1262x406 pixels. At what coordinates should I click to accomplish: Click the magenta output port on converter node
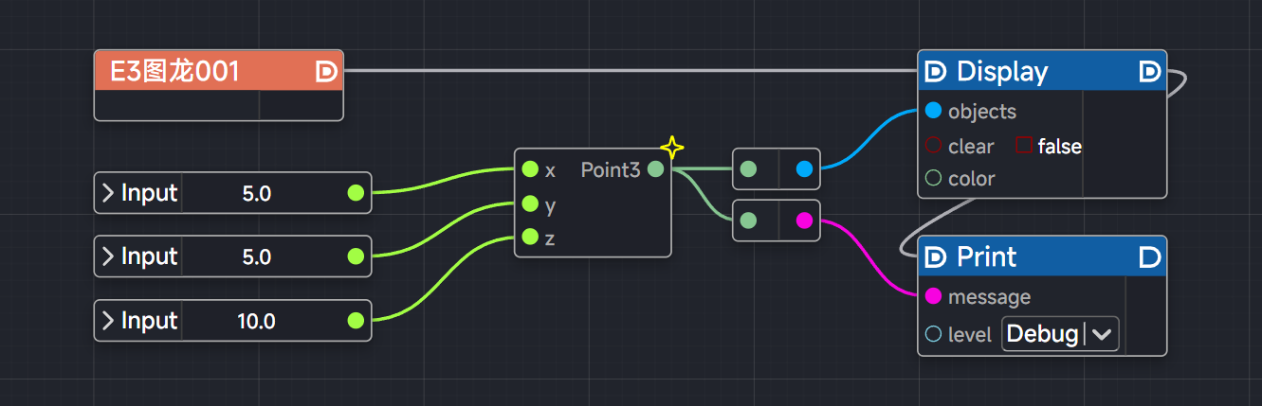(x=804, y=221)
